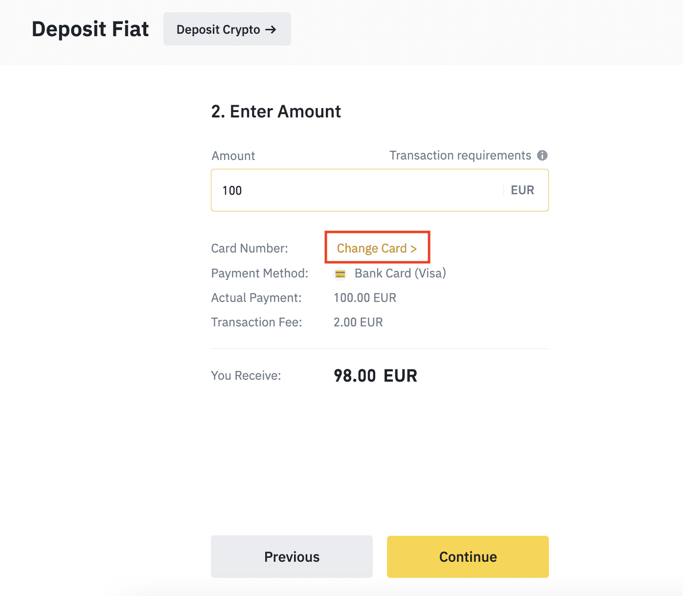Click the 98.00 EUR receive amount

pyautogui.click(x=375, y=376)
